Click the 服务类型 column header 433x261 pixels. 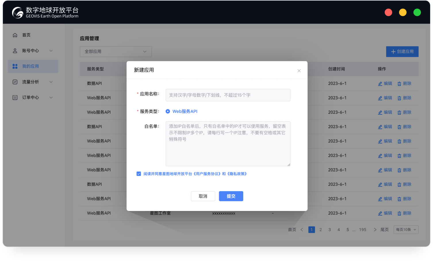point(95,69)
